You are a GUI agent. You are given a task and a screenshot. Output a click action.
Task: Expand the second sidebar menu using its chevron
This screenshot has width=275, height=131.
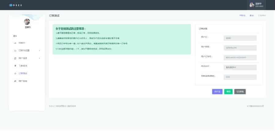(x=39, y=50)
